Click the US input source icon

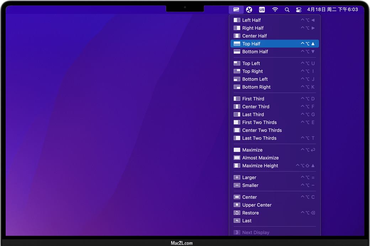(262, 10)
